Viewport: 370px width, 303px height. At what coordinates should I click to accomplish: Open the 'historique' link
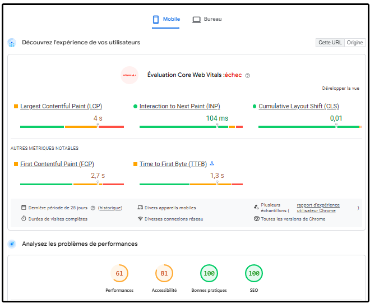coord(110,208)
